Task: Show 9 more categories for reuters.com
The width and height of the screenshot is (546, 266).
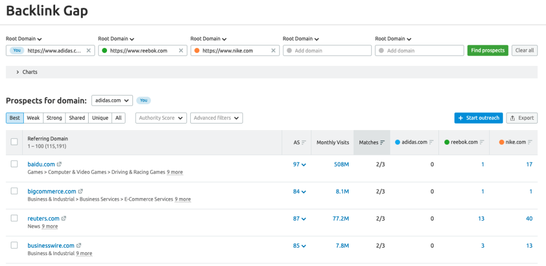Action: point(50,227)
